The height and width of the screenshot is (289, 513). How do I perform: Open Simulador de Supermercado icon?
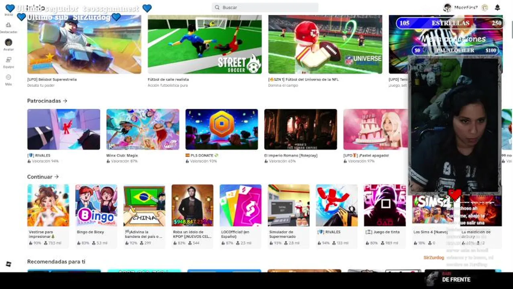click(289, 206)
